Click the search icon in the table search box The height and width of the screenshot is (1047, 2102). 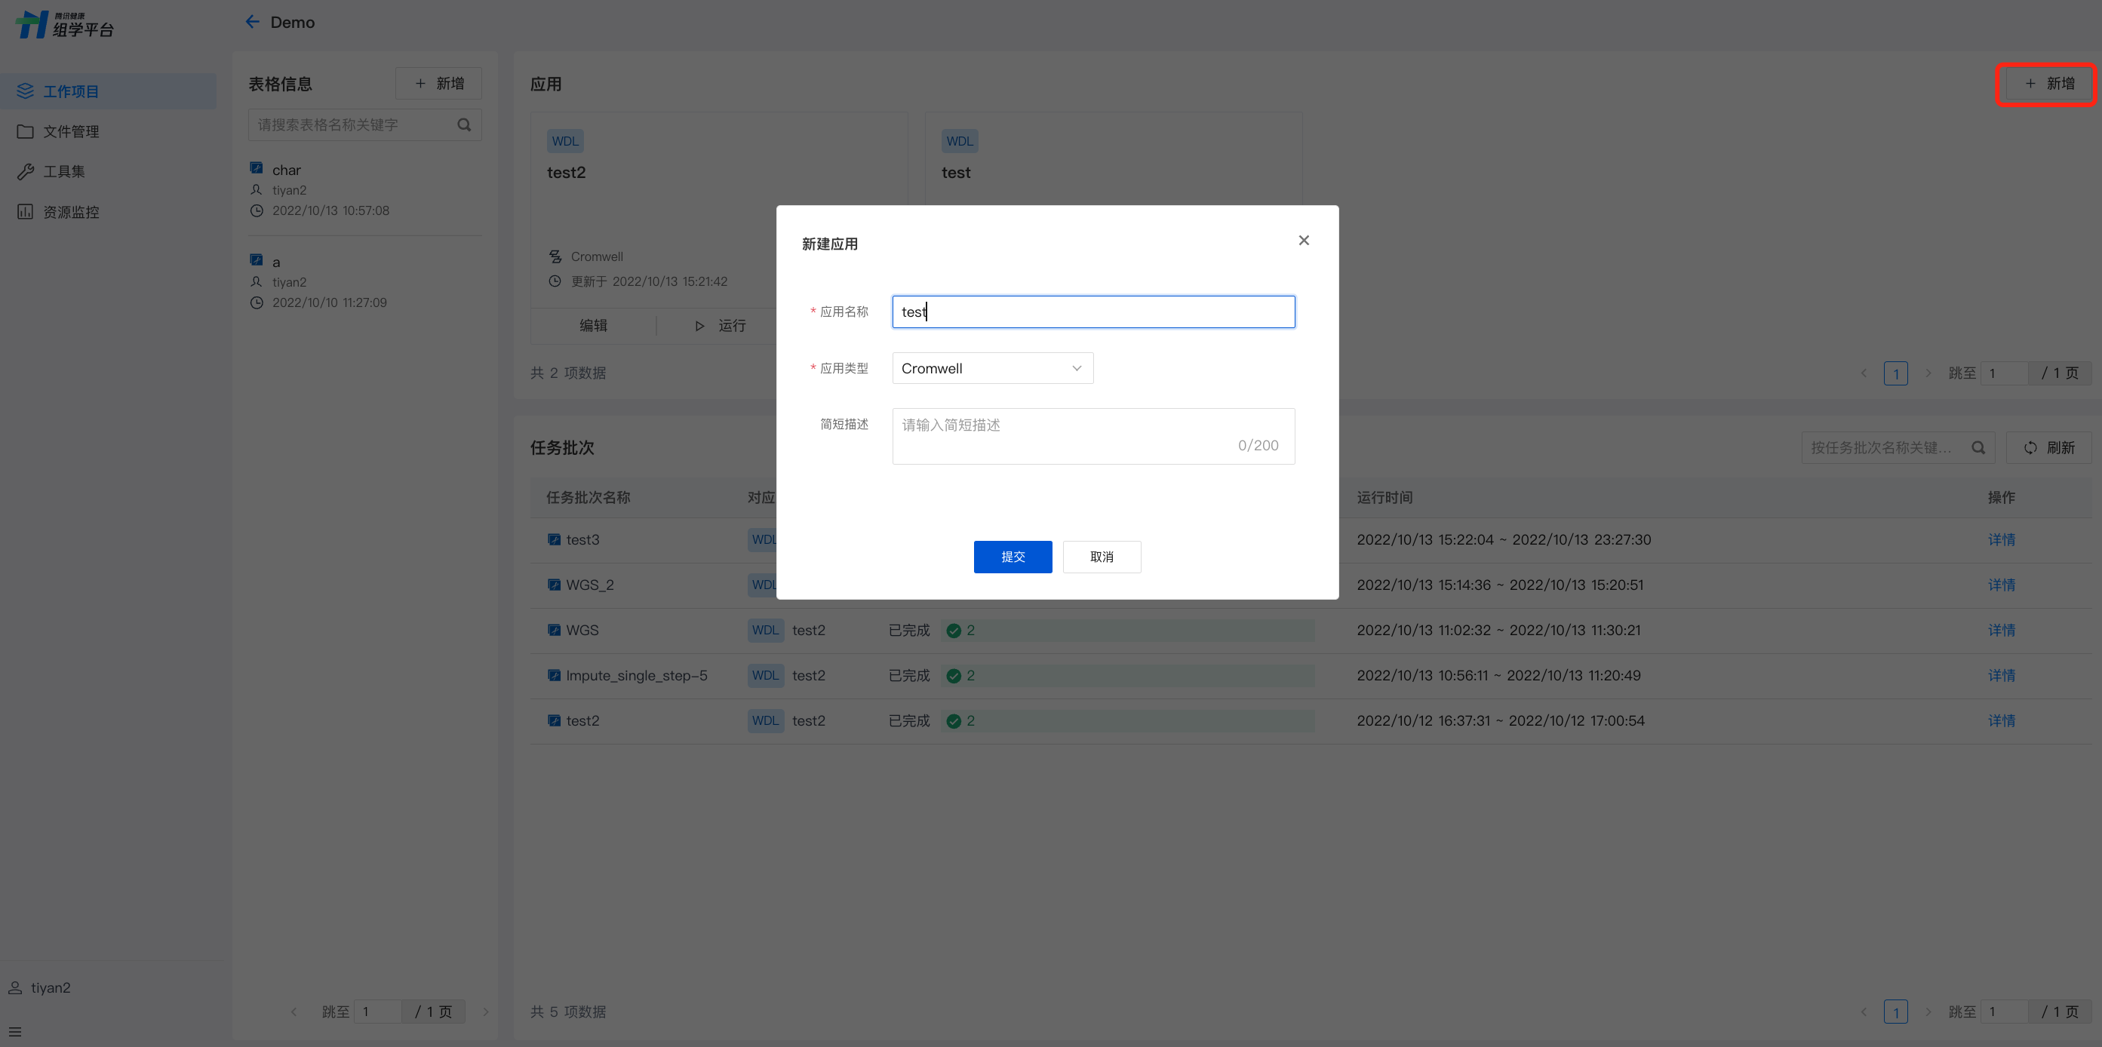(464, 125)
